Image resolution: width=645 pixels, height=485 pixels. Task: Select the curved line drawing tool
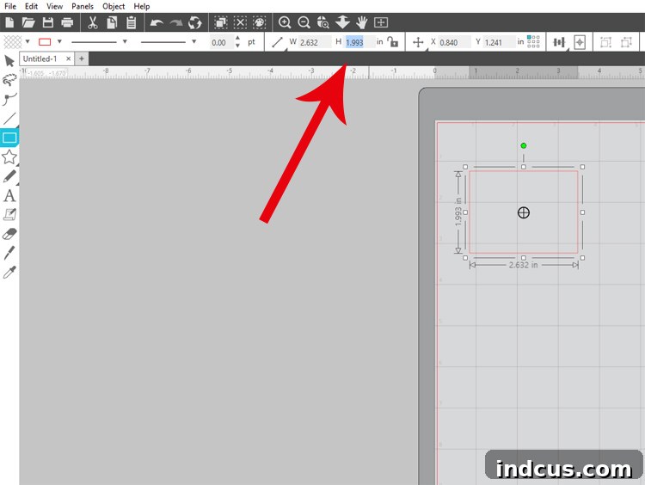[x=9, y=99]
